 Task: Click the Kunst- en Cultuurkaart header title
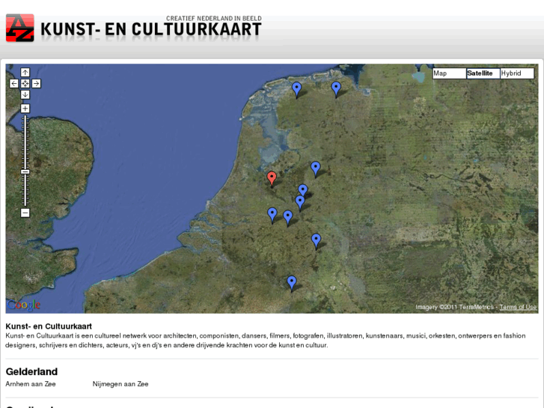[x=150, y=29]
